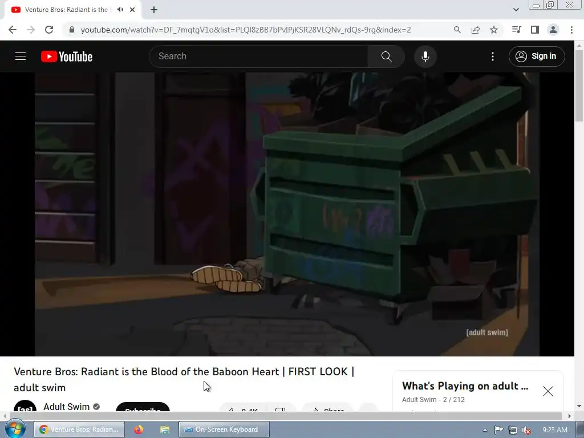Open the Action Center flag icon

point(498,430)
